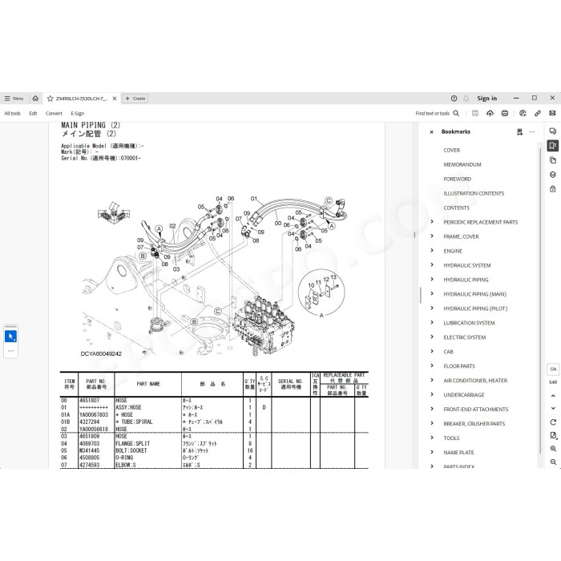
Task: Expand the HYDRAULIC PIPING bookmark
Action: point(432,280)
